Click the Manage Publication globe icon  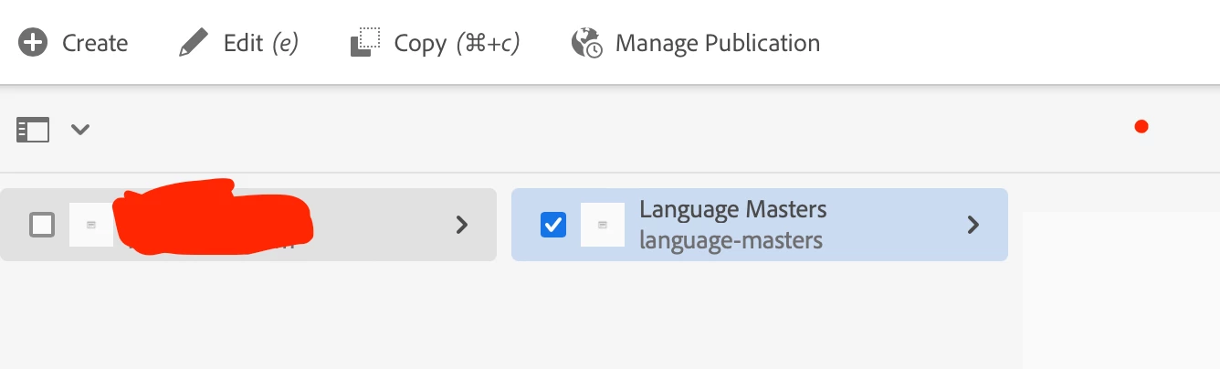(x=586, y=43)
